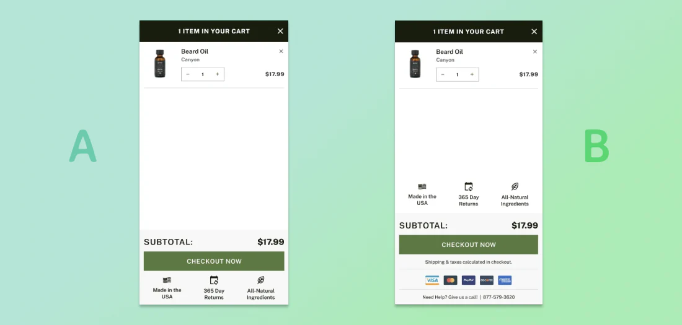Click Checkout Now button in cart A
Image resolution: width=682 pixels, height=325 pixels.
214,261
